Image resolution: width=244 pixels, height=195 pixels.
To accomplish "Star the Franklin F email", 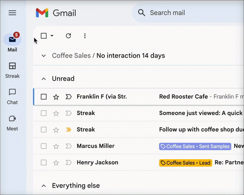I will [x=56, y=97].
